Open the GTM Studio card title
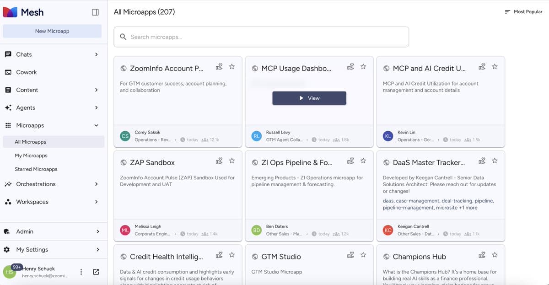The image size is (549, 285). [281, 257]
